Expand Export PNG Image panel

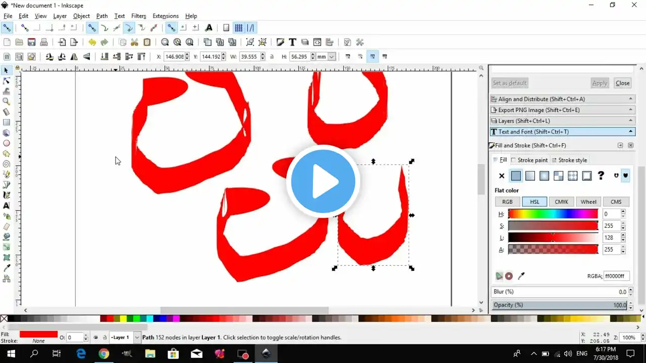562,110
